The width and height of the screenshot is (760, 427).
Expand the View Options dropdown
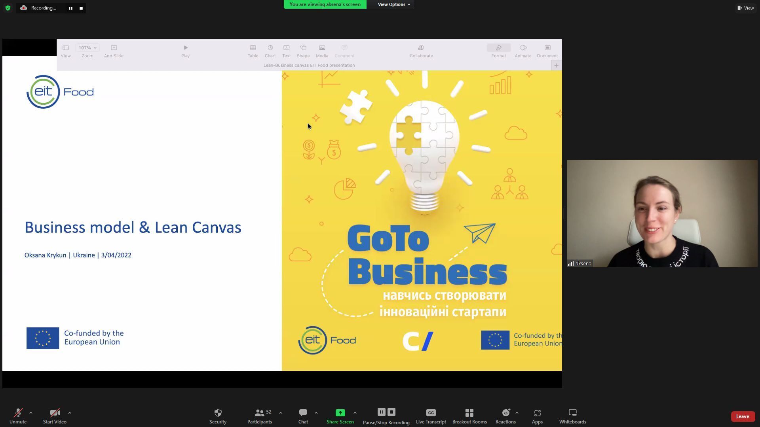pos(393,4)
